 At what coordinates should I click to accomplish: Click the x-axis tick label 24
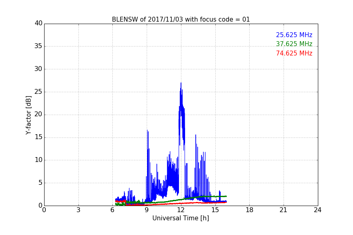pyautogui.click(x=317, y=210)
